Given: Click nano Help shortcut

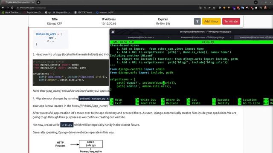Looking at the screenshot, I should [x=116, y=100].
